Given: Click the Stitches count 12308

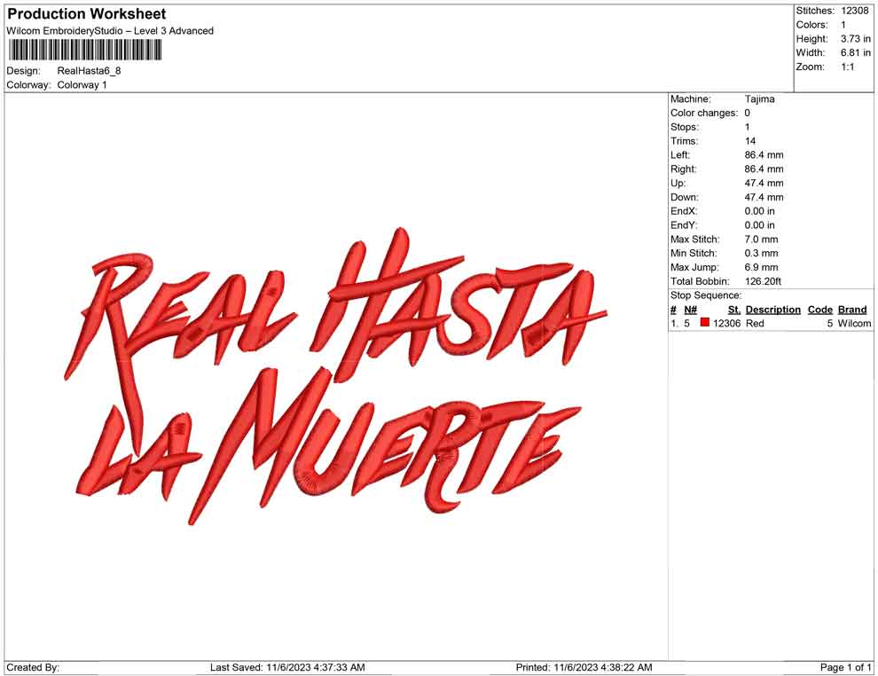Looking at the screenshot, I should (854, 11).
